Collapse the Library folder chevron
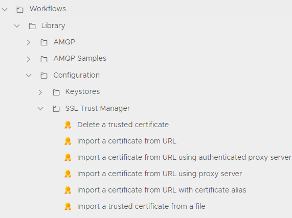292x218 pixels. (x=17, y=26)
